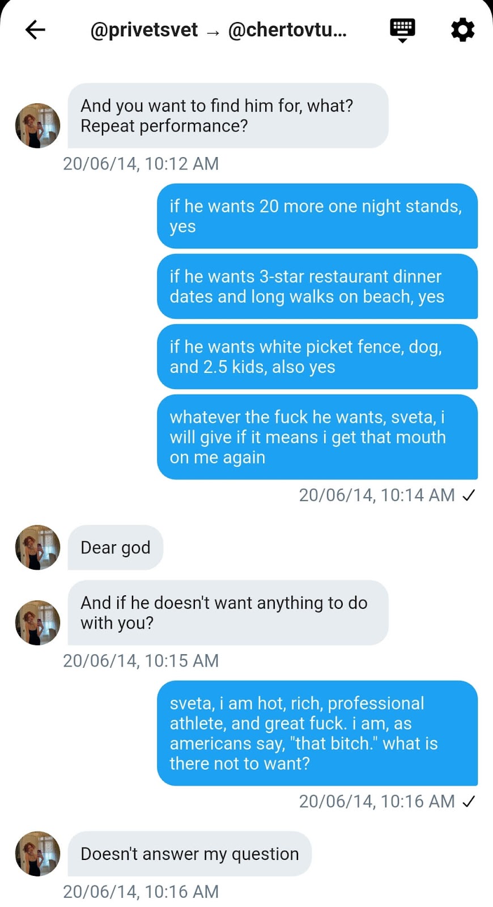The image size is (493, 907).
Task: Select the '20 more one night stands' bubble
Action: click(x=317, y=216)
